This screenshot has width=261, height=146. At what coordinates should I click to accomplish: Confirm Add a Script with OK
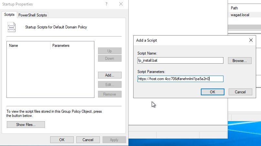212,92
